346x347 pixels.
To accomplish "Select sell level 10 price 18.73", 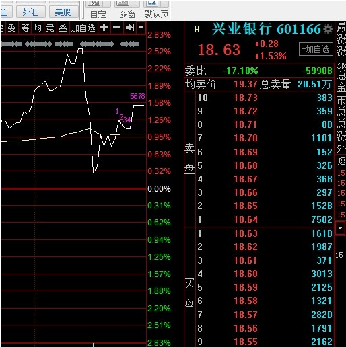I will (x=246, y=98).
